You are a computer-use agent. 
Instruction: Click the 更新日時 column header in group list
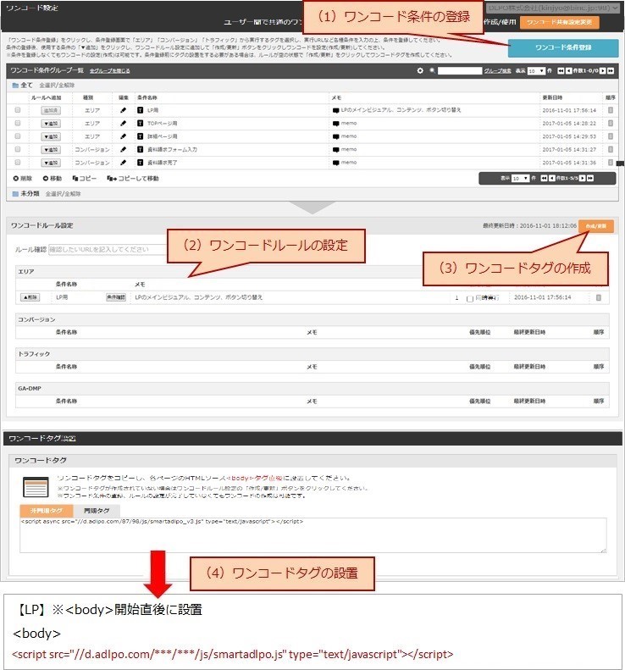pyautogui.click(x=552, y=98)
